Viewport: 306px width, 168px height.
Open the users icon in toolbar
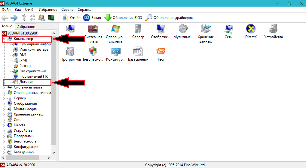[42, 18]
